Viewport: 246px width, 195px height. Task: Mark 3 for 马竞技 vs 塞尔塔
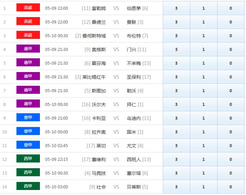coord(176,173)
